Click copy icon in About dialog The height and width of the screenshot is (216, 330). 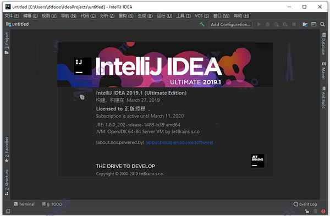tap(82, 97)
